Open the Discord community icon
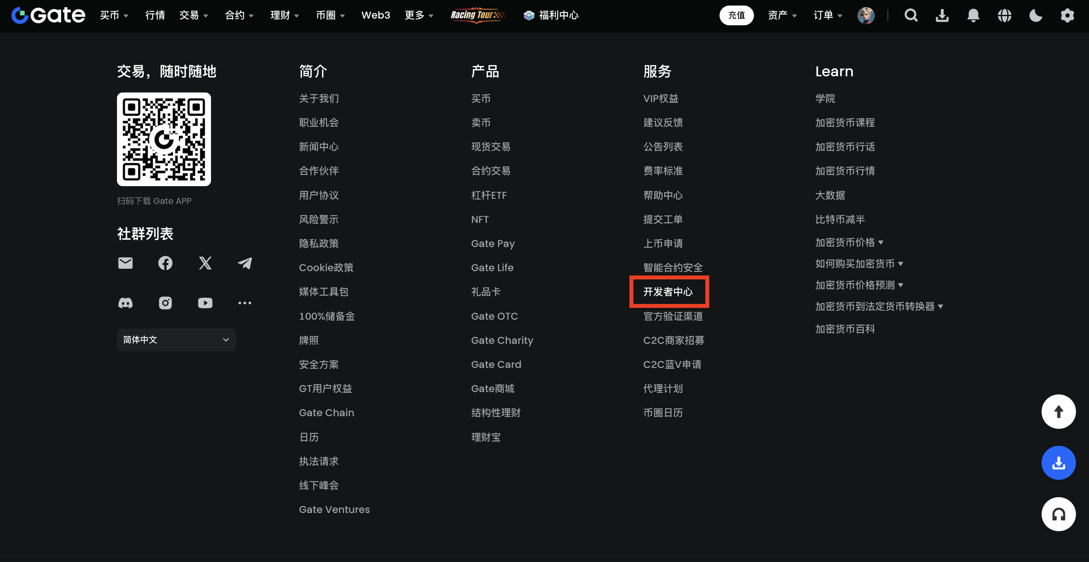Image resolution: width=1089 pixels, height=562 pixels. (125, 303)
